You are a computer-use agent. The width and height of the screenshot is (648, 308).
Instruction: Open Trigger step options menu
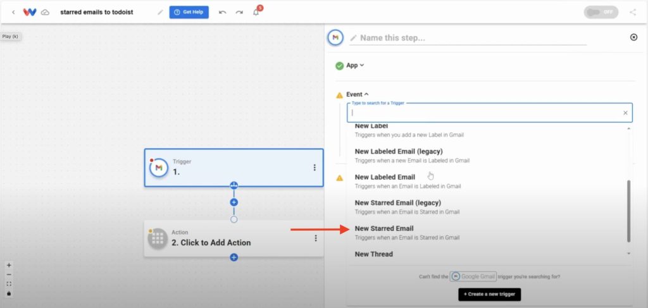pyautogui.click(x=315, y=168)
